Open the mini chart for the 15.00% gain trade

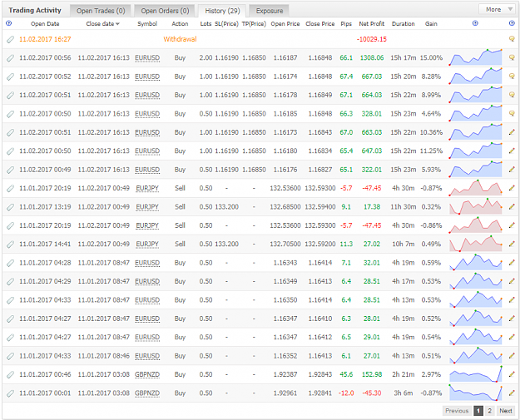click(476, 57)
